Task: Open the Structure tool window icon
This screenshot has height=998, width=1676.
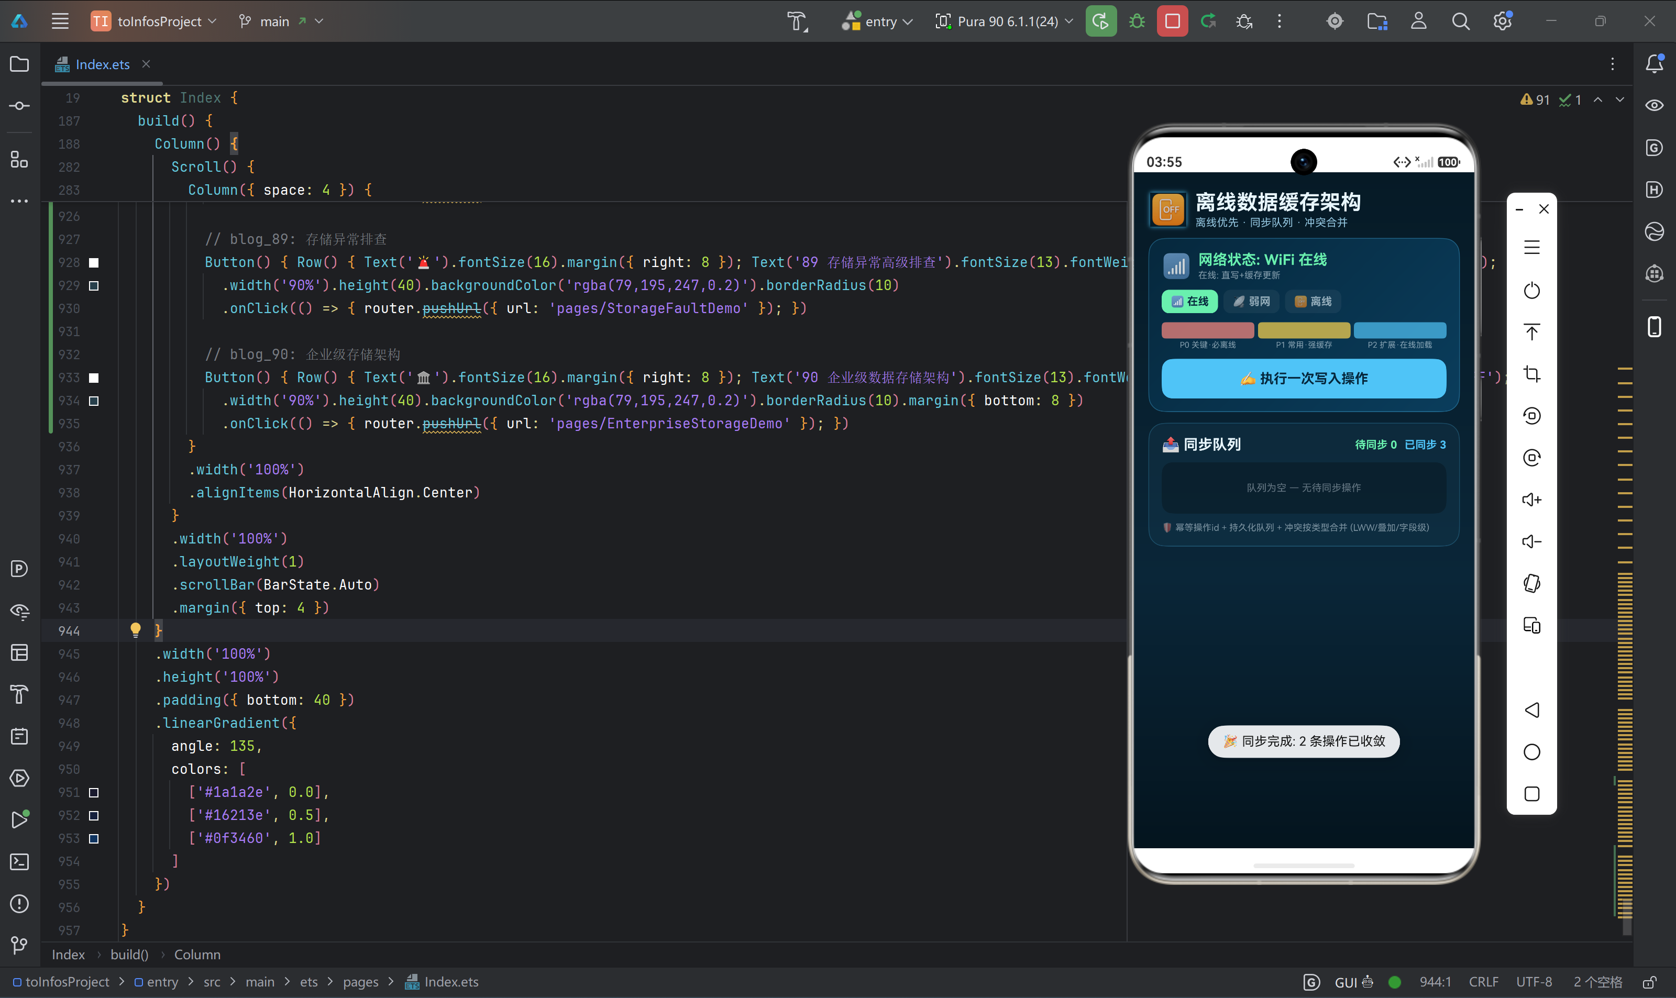Action: pyautogui.click(x=19, y=159)
